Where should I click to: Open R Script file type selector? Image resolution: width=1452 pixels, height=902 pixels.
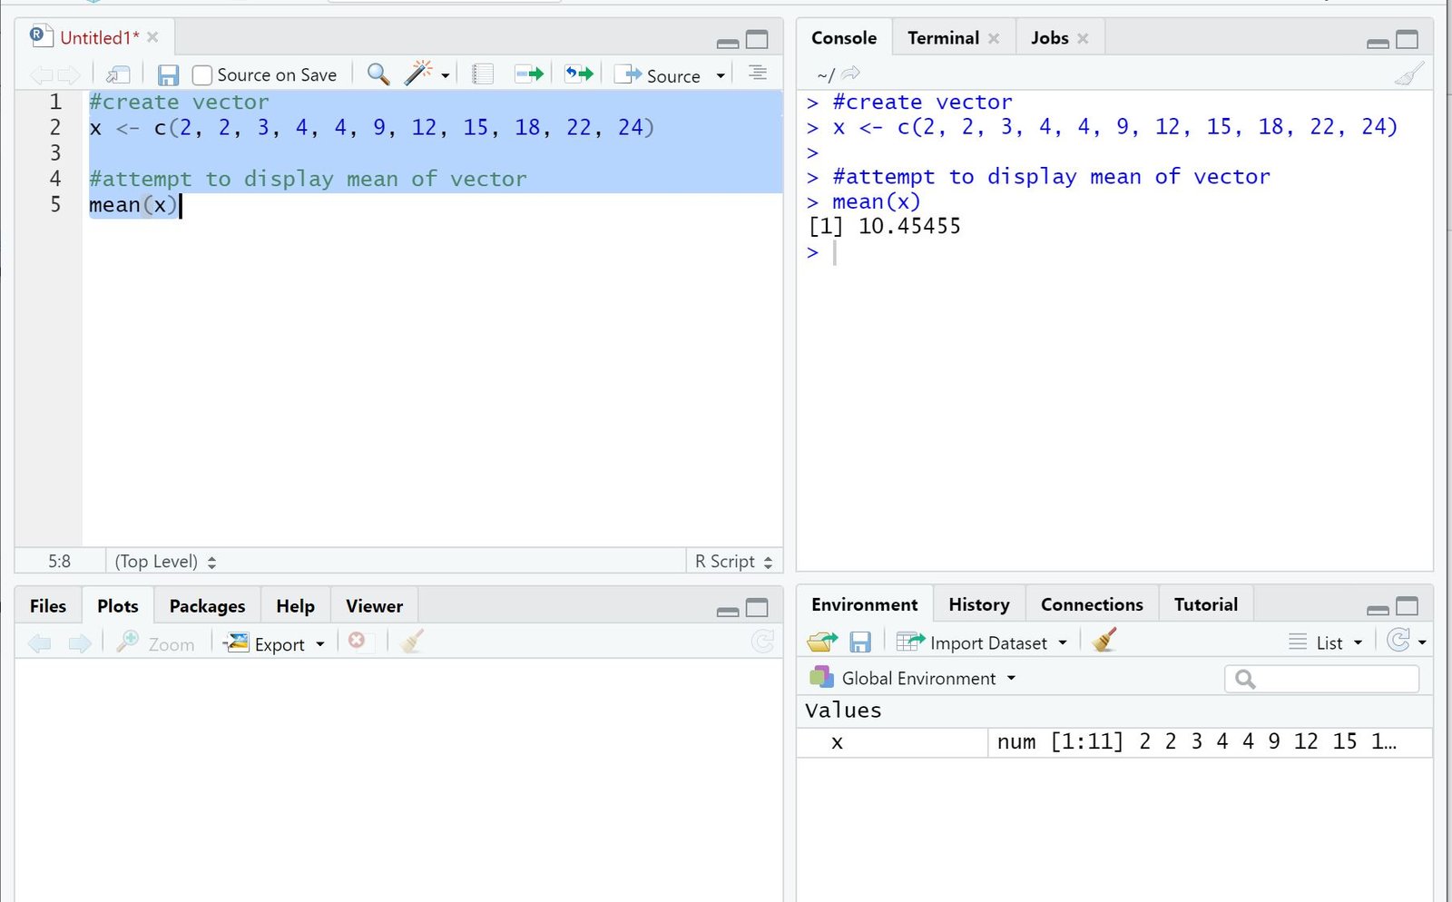pyautogui.click(x=733, y=561)
